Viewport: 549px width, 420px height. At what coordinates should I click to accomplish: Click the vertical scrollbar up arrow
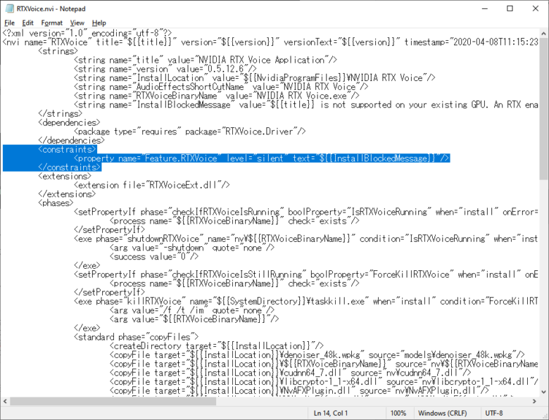[x=543, y=34]
